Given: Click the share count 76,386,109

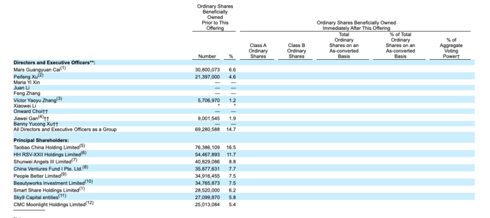Looking at the screenshot, I should [x=207, y=147].
